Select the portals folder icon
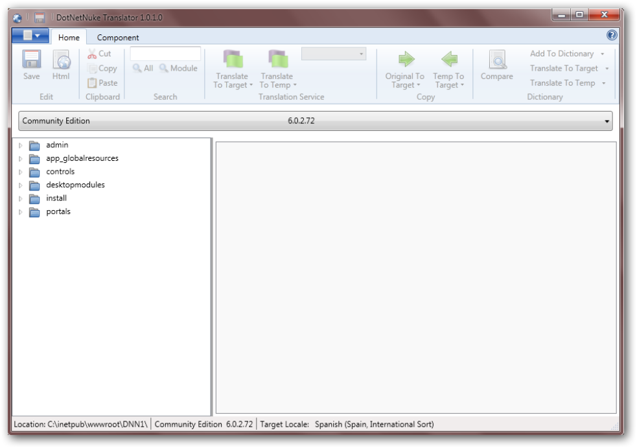The width and height of the screenshot is (637, 448). pyautogui.click(x=34, y=212)
